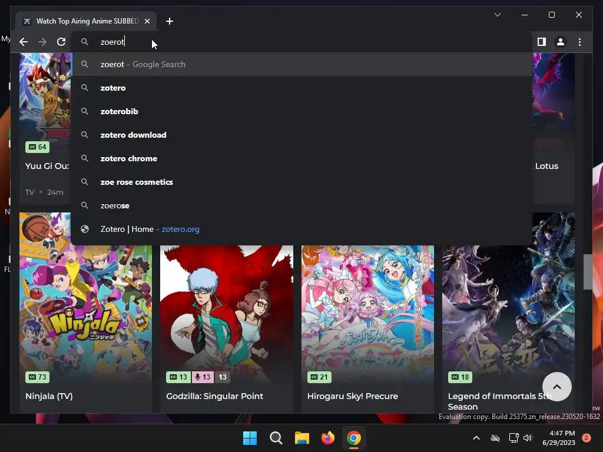Click the cloud sync icon in system tray

pyautogui.click(x=495, y=438)
